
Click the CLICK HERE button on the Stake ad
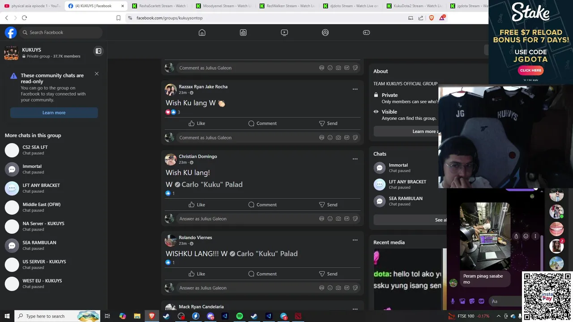(530, 70)
